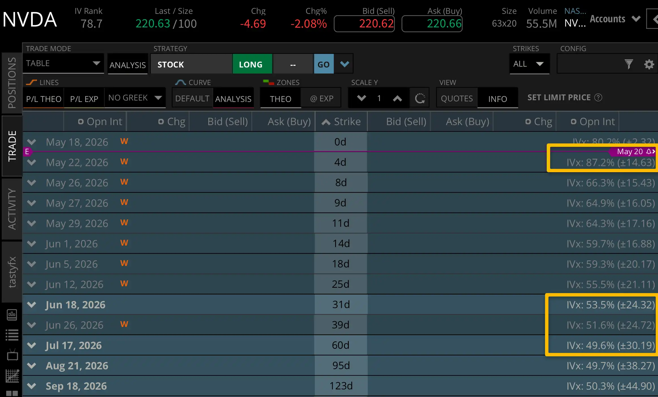Click the Volume 55.5M value

pos(541,24)
